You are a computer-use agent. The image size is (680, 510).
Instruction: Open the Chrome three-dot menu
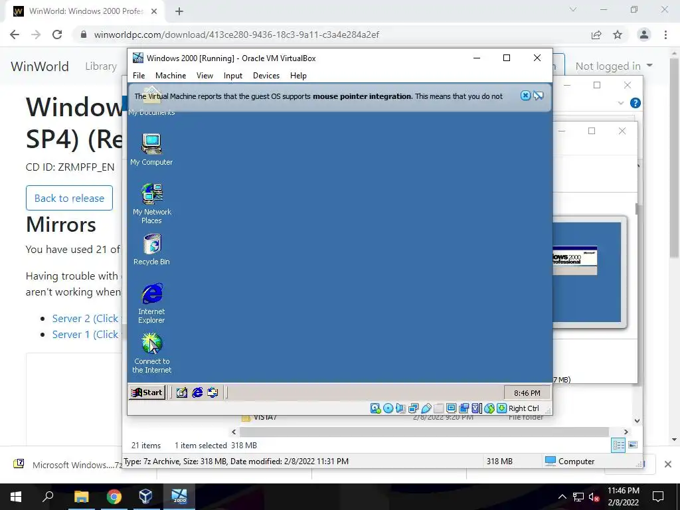coord(665,35)
